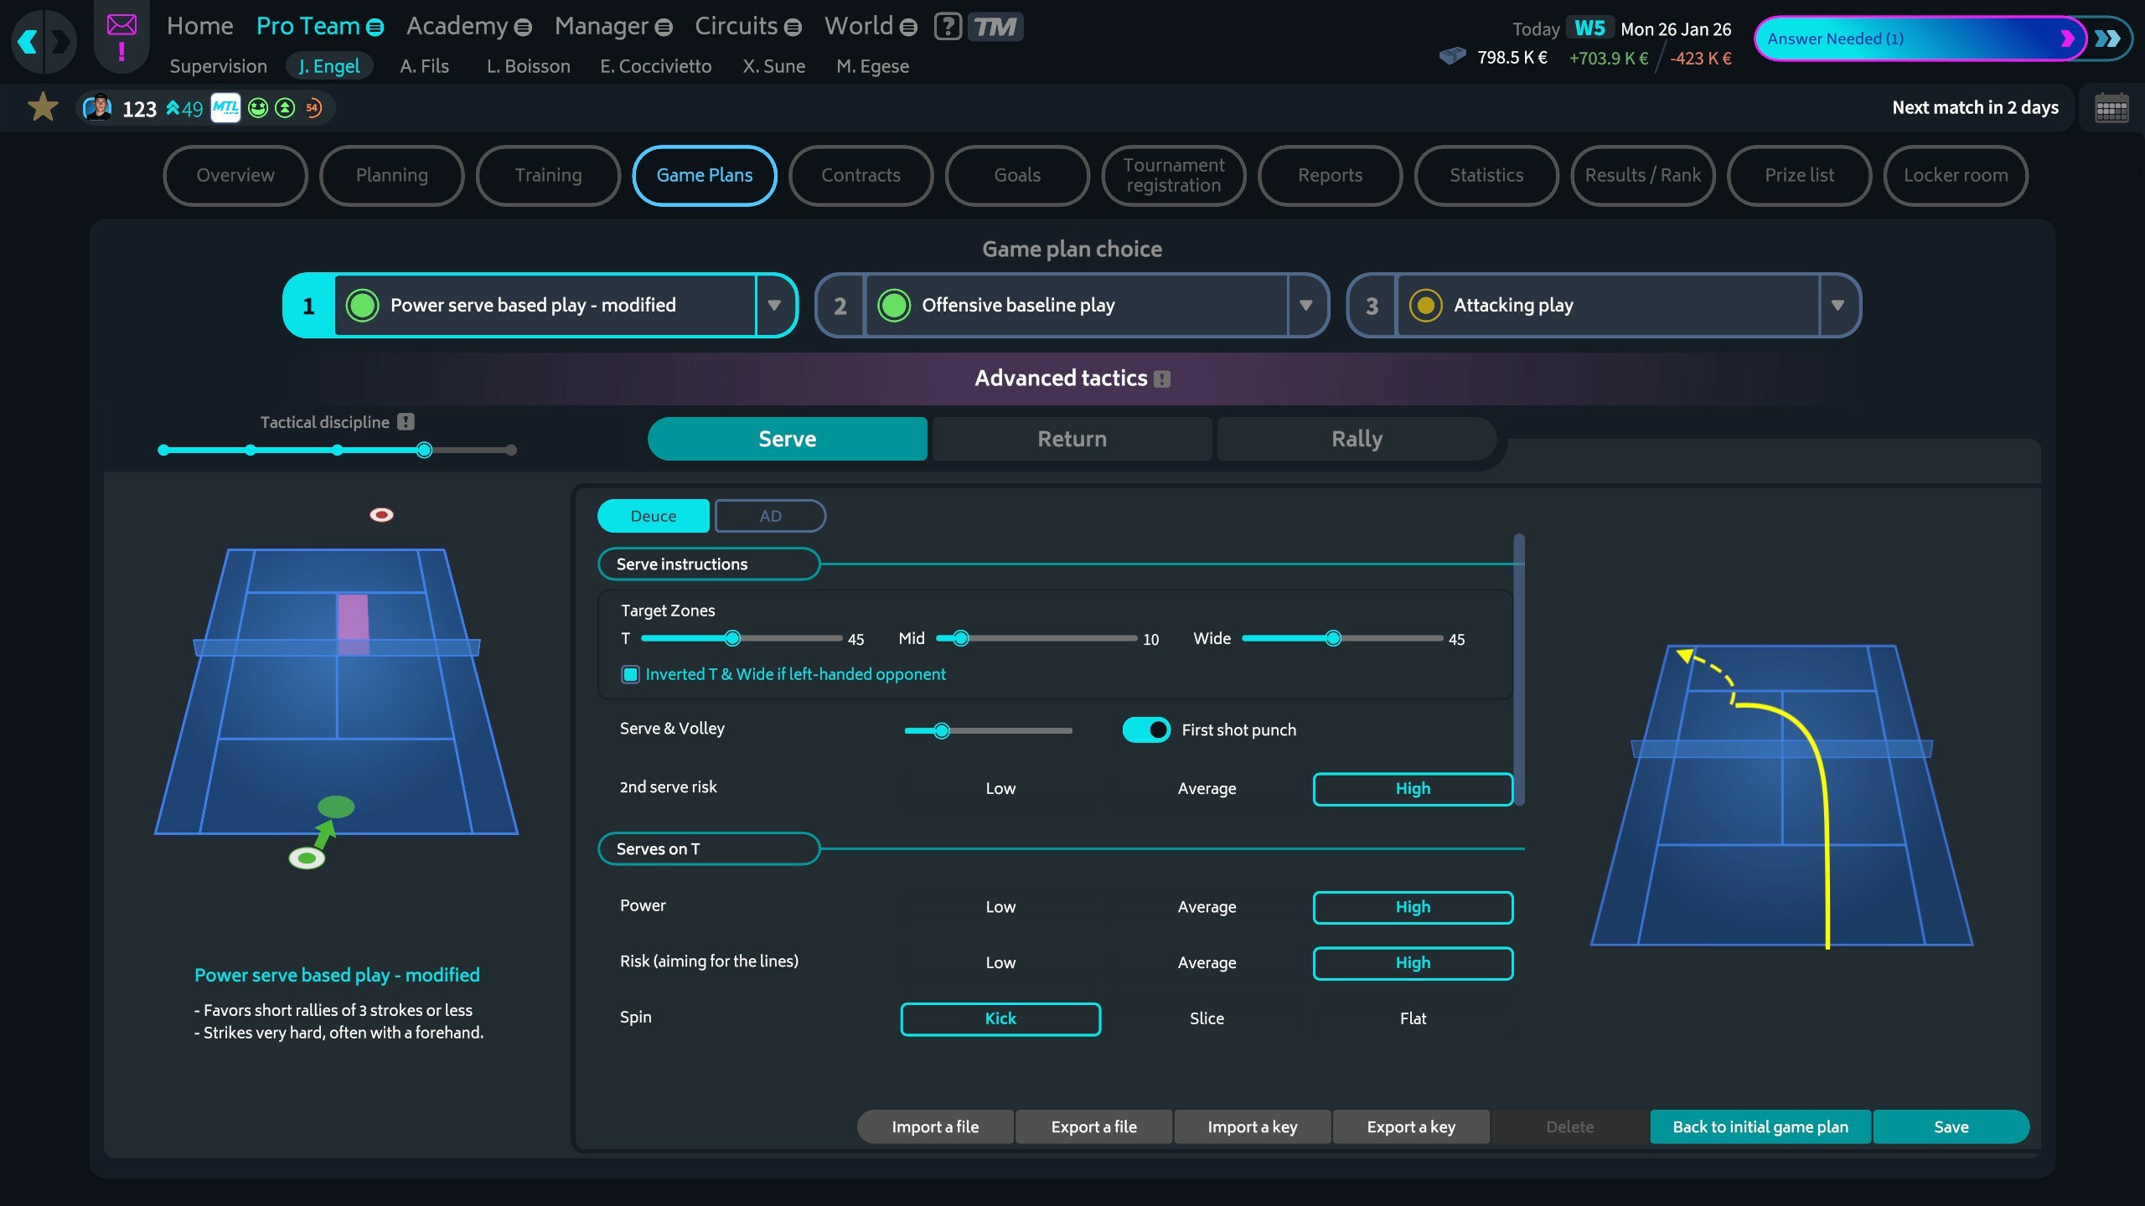Open the mailbox envelope icon
Image resolution: width=2145 pixels, height=1206 pixels.
(x=121, y=25)
